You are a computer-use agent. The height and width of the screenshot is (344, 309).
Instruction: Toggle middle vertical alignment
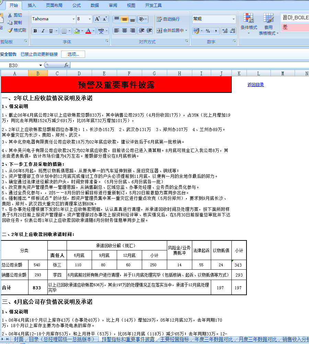point(124,19)
